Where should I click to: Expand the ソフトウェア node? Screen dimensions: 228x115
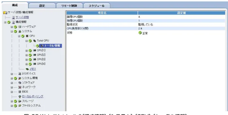pyautogui.click(x=12, y=83)
